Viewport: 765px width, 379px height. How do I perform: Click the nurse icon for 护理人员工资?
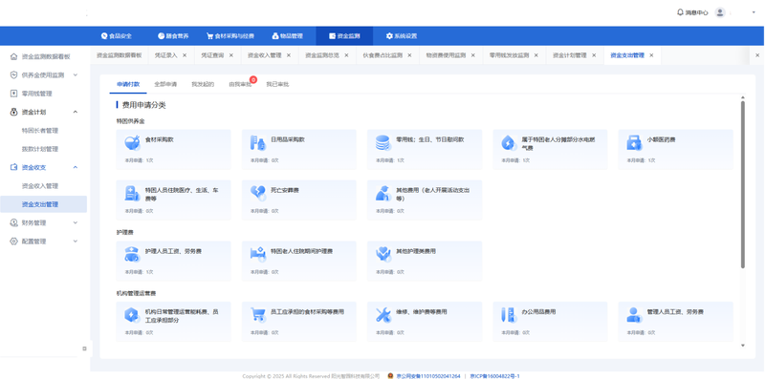click(132, 254)
